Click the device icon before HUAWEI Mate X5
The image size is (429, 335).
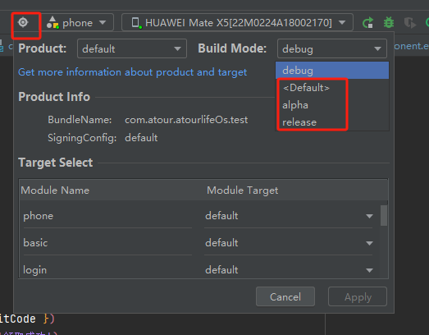pos(136,23)
